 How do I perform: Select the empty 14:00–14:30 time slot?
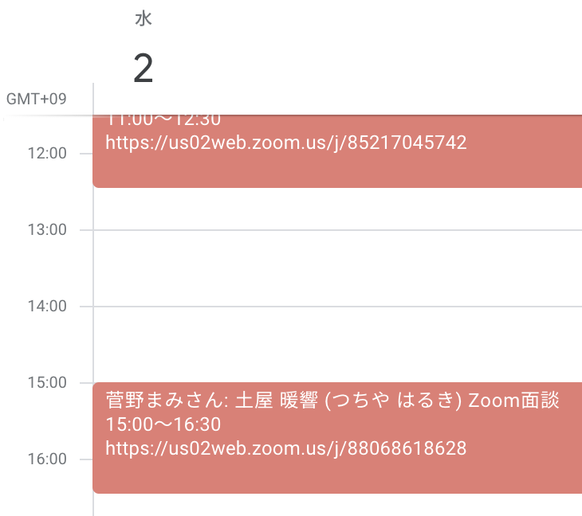(x=337, y=326)
